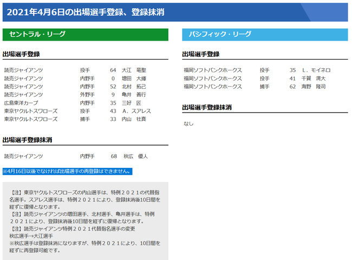Click 投手 position in the 大江 row

(x=85, y=70)
